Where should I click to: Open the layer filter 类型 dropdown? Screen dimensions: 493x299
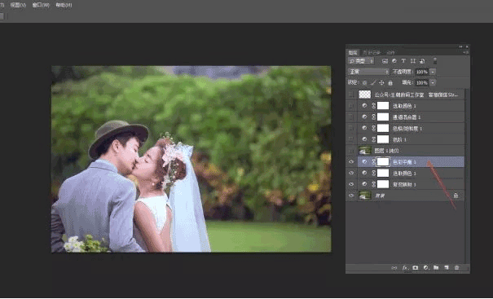[361, 61]
